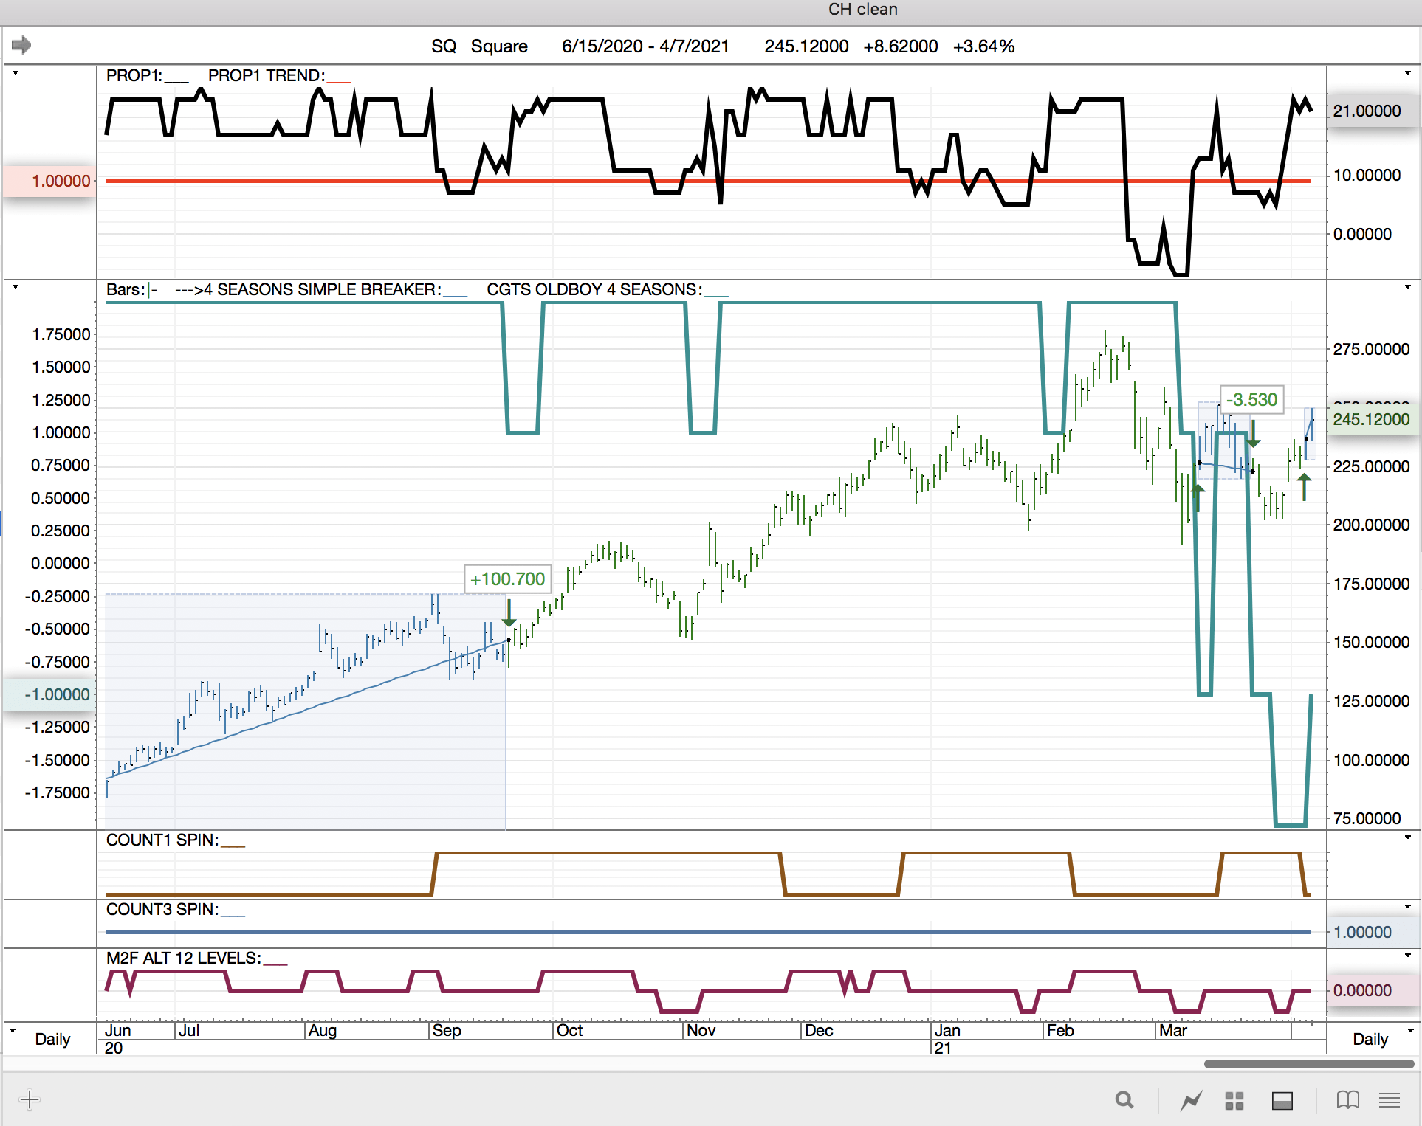Click the COUNT1 SPIN indicator label

coord(162,840)
